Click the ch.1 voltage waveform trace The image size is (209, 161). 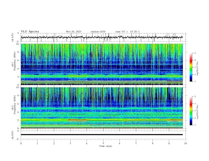(102, 37)
